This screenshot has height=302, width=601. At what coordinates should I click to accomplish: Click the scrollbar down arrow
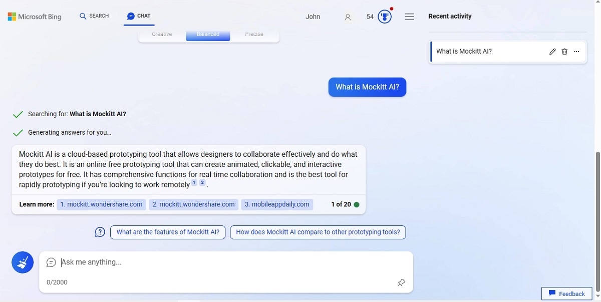click(x=597, y=296)
